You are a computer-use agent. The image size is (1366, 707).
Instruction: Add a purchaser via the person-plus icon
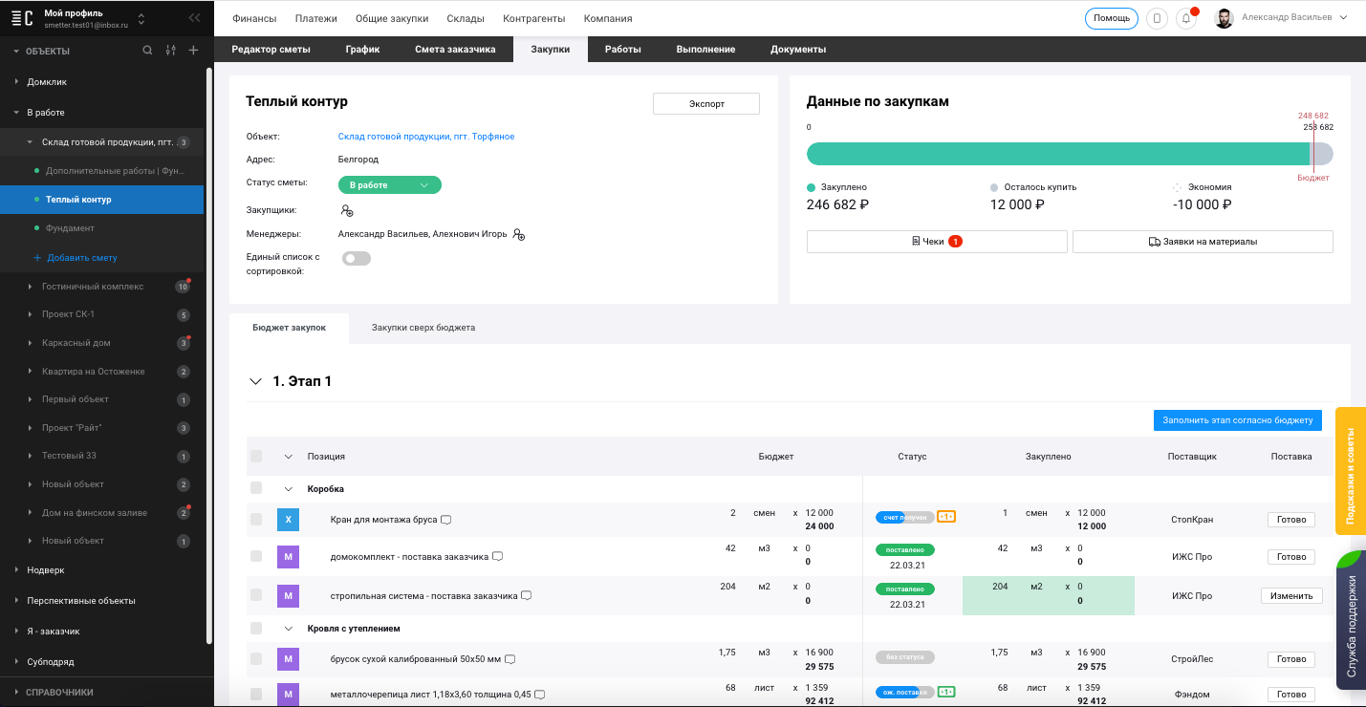(x=347, y=210)
